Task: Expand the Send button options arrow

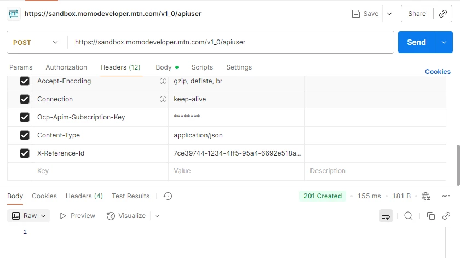Action: click(444, 42)
